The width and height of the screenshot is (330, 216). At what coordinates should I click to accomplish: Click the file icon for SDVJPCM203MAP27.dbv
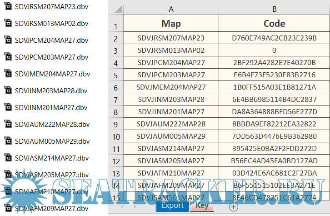click(x=8, y=57)
